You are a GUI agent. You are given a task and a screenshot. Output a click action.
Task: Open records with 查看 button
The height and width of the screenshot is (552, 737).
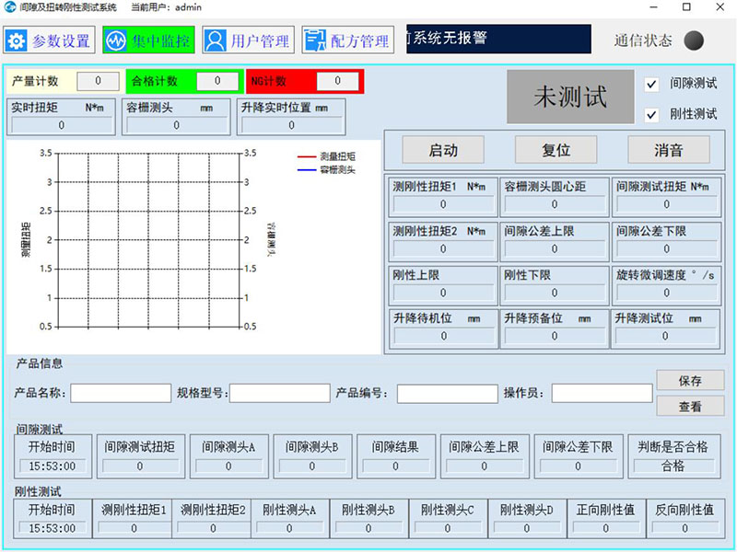[689, 407]
